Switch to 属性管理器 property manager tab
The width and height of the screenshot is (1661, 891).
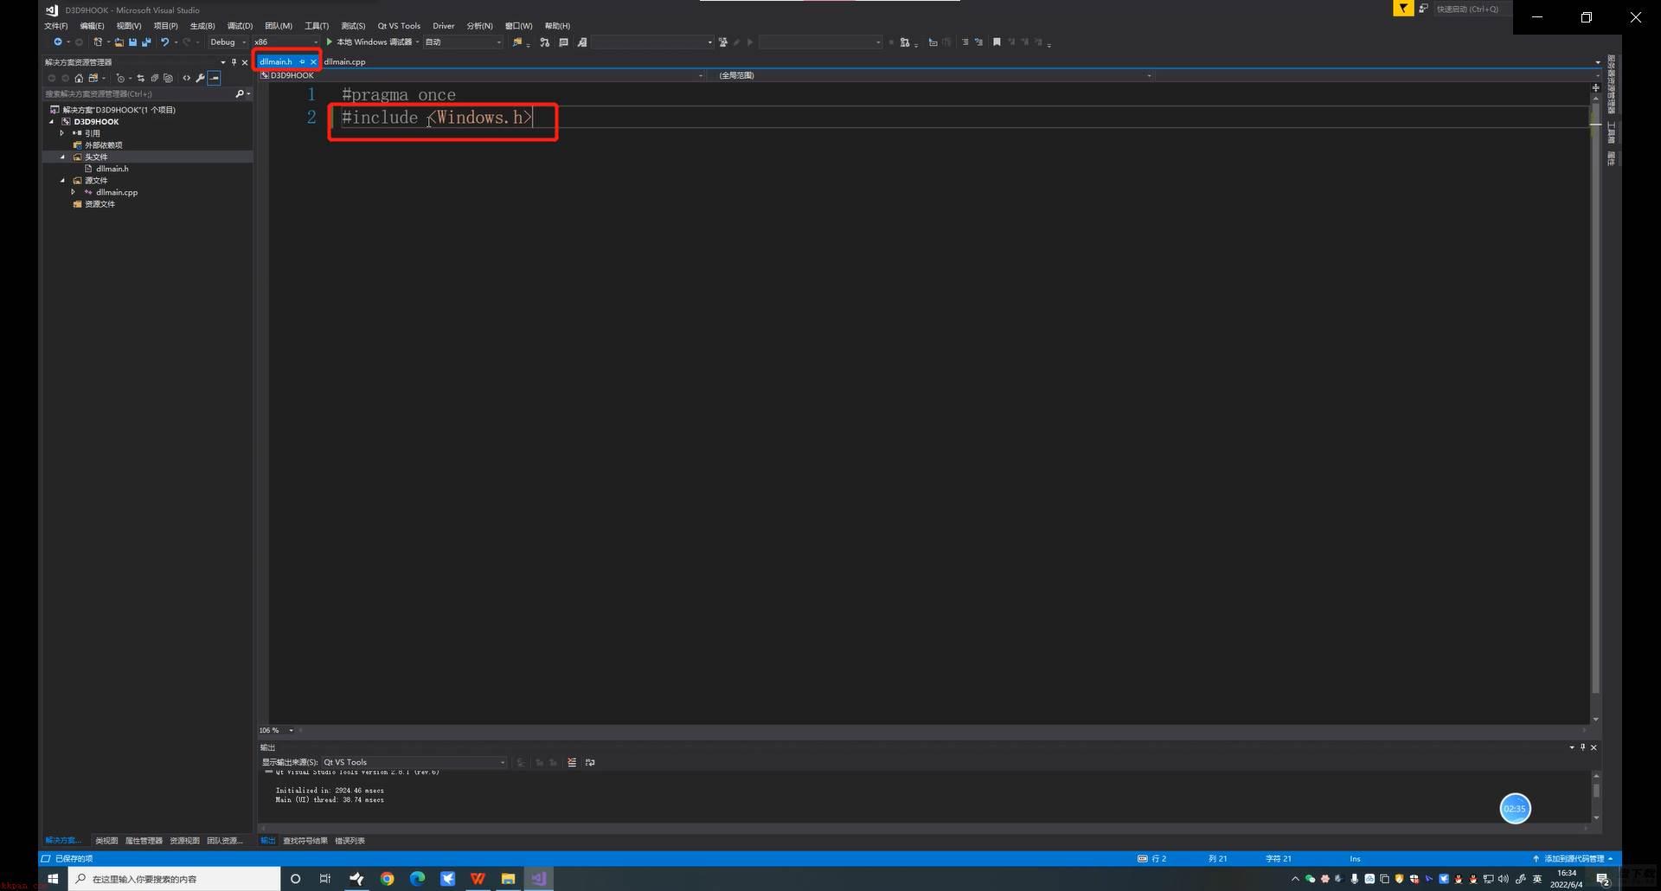(x=144, y=841)
